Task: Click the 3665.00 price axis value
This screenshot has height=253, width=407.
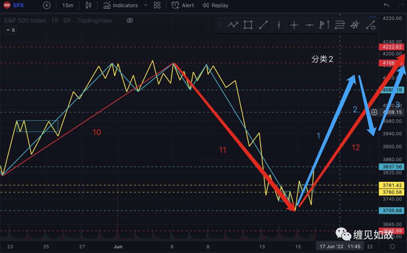Action: [x=392, y=224]
